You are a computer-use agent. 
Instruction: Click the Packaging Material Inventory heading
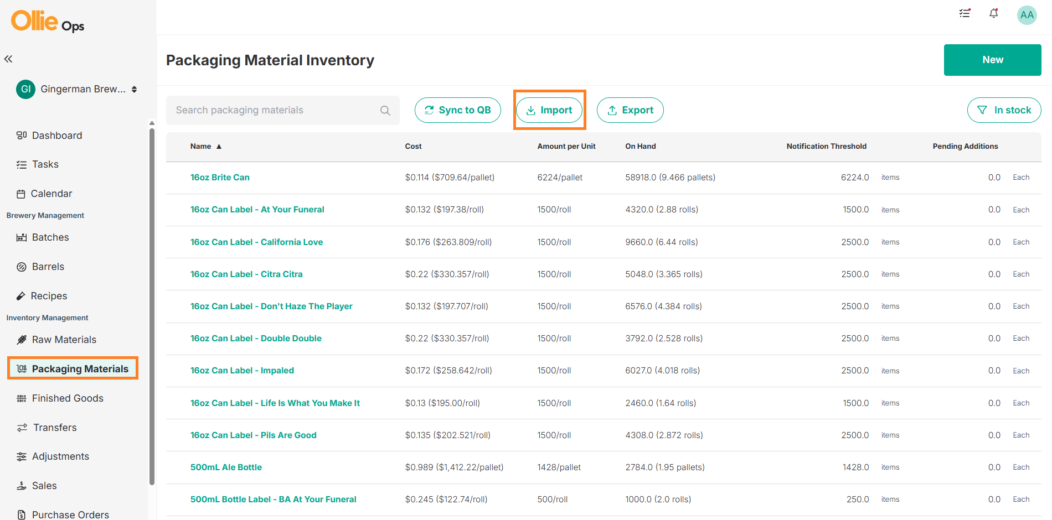point(270,60)
